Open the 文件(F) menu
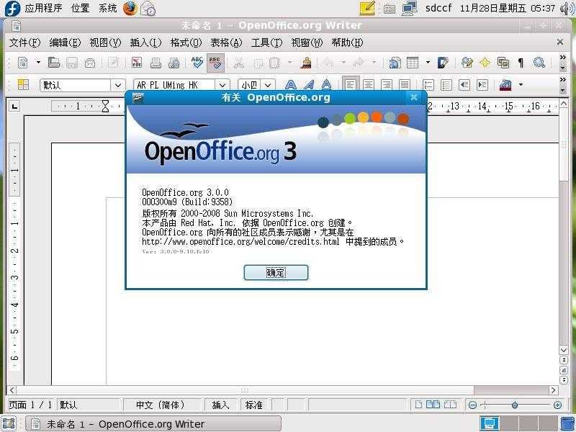Screen dimensions: 576x432 pyautogui.click(x=24, y=42)
